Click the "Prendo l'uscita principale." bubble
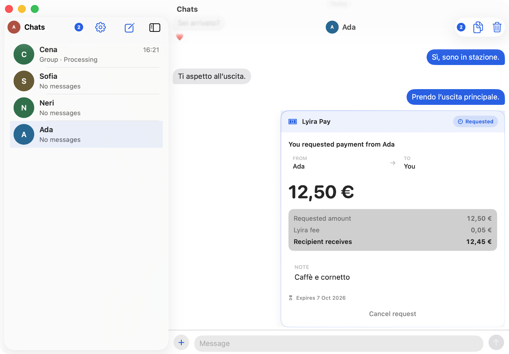509x354 pixels. point(455,97)
